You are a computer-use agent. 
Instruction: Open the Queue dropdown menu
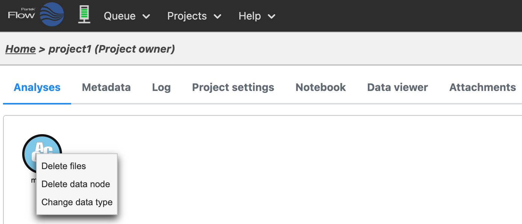click(x=127, y=16)
